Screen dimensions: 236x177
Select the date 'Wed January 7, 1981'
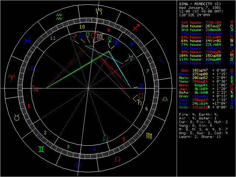[200, 8]
